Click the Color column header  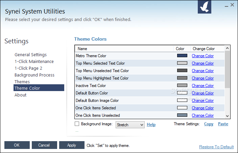182,49
